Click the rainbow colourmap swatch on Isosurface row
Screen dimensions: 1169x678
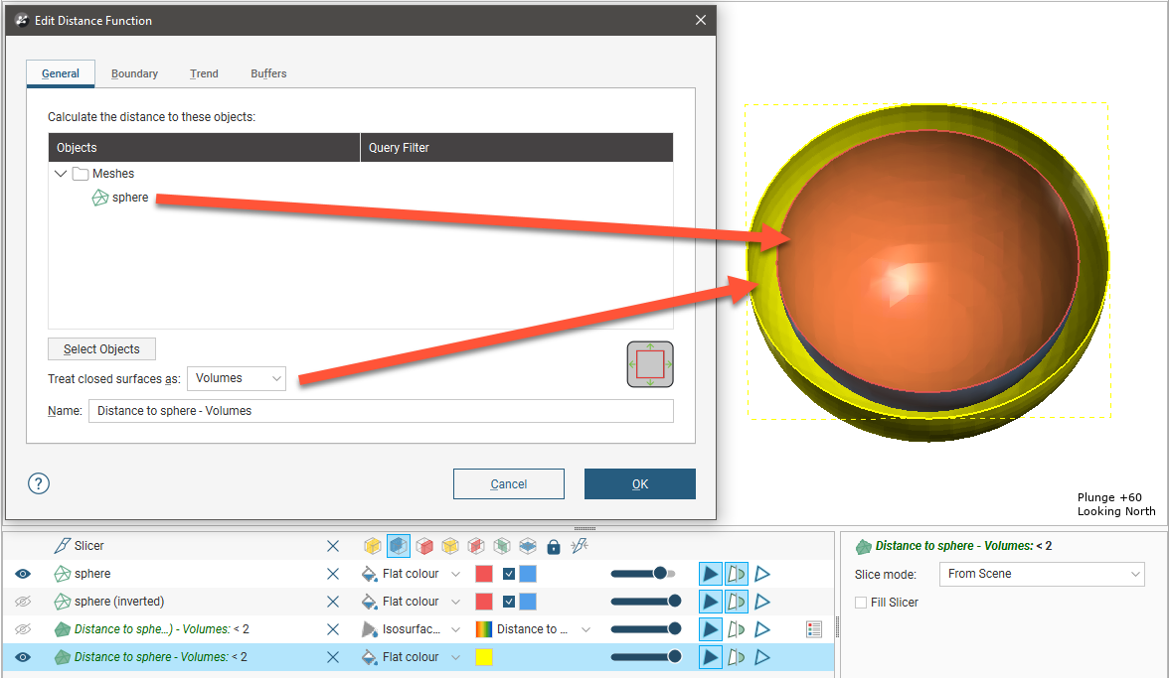click(x=484, y=629)
